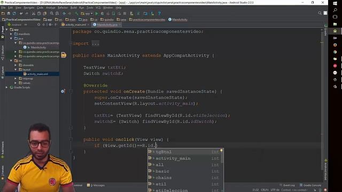Open the app run configuration dropdown
Screen dimensions: 342x192
point(87,13)
